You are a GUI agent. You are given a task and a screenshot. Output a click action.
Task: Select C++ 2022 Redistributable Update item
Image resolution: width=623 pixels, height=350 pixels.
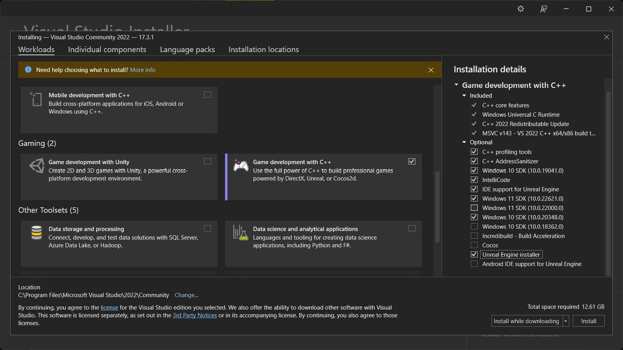click(525, 124)
